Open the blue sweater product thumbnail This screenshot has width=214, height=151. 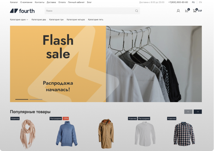(67, 134)
